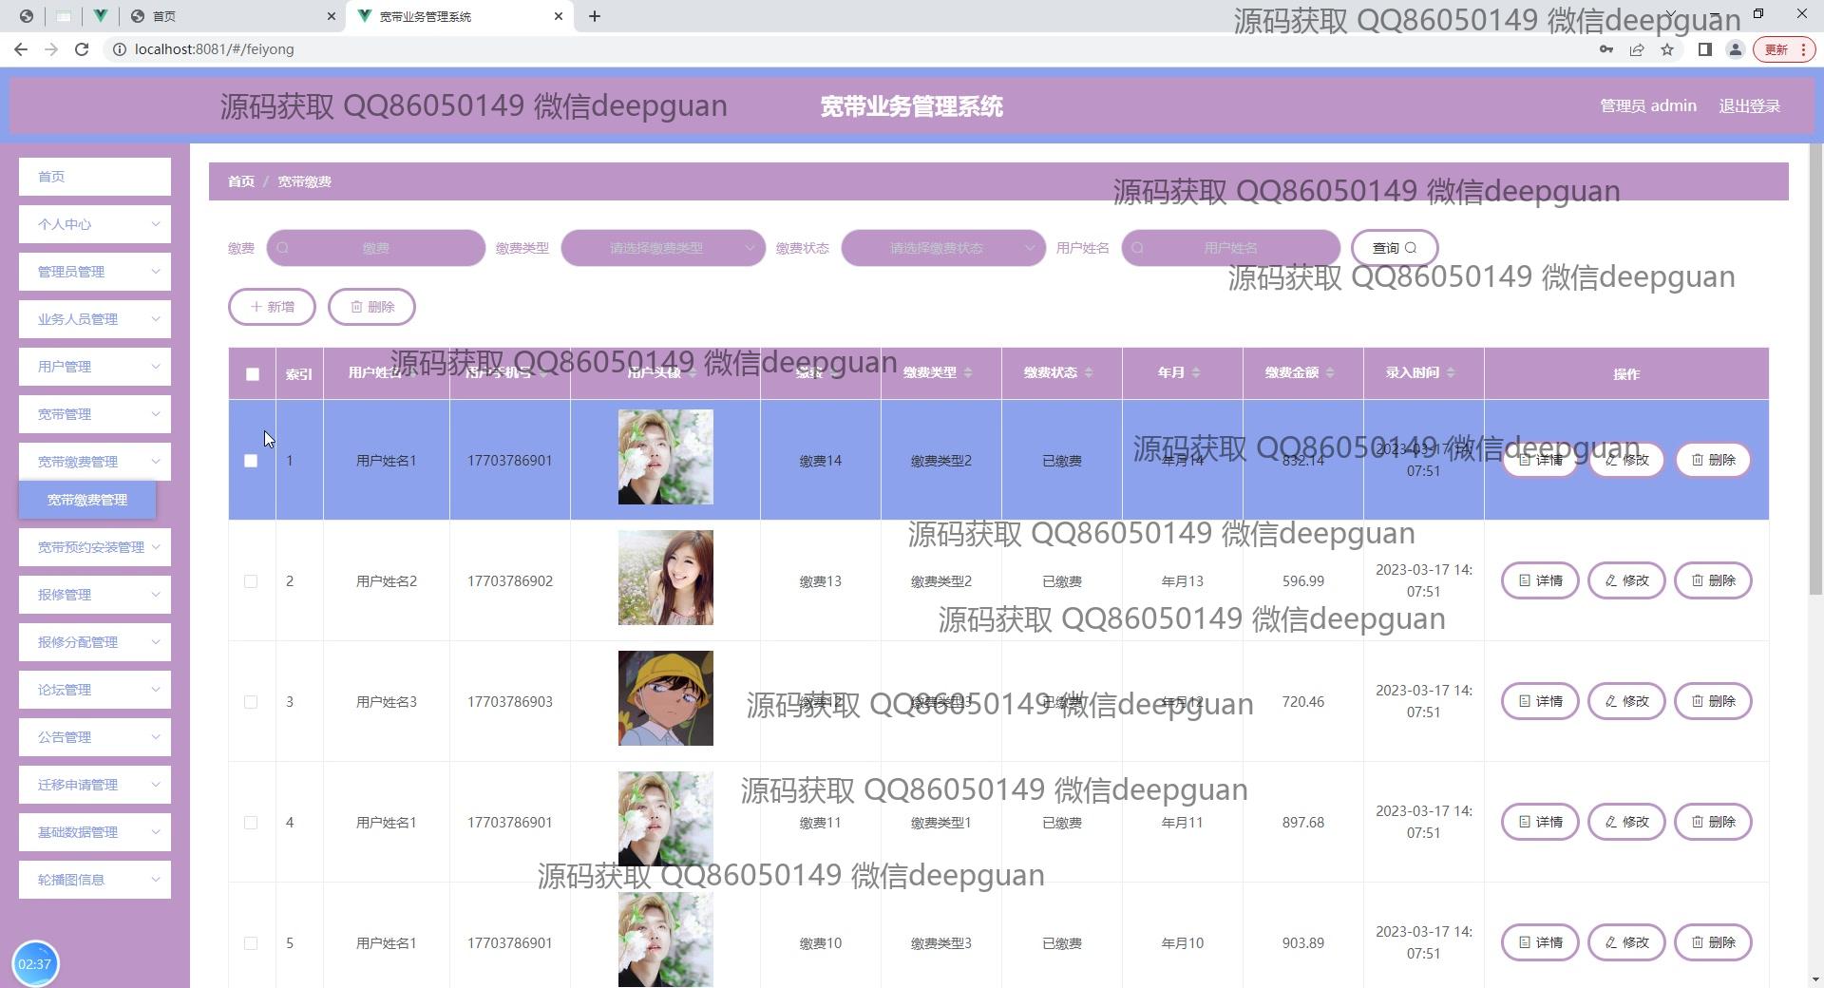Click 删除 for row 4 缴费11
Image resolution: width=1824 pixels, height=988 pixels.
[x=1713, y=822]
